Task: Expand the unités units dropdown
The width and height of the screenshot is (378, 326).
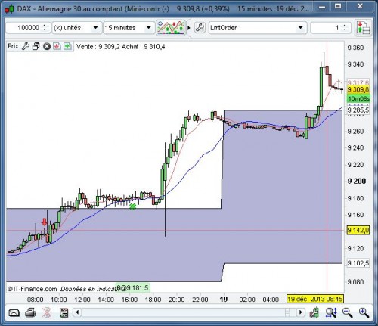Action: point(95,28)
